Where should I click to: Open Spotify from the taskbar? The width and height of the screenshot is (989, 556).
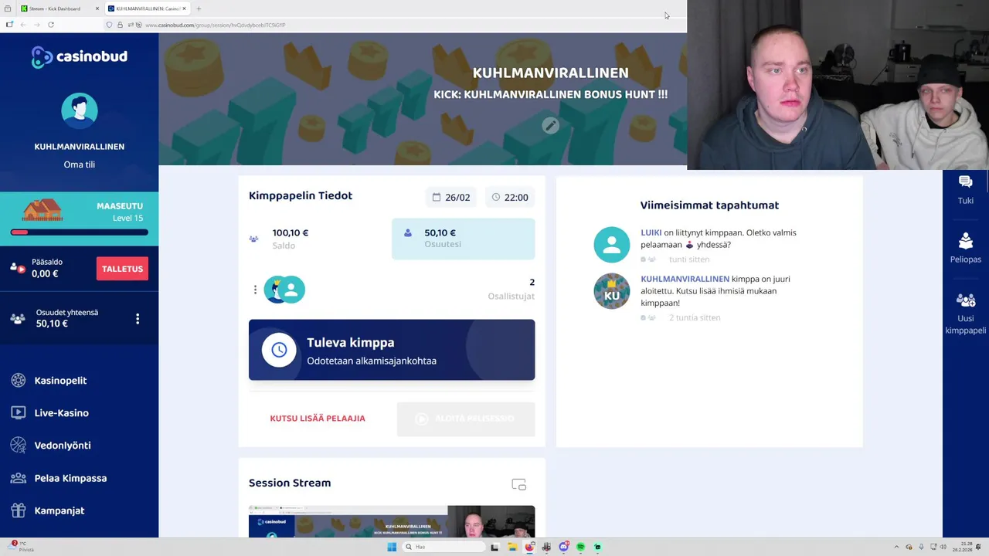[x=580, y=547]
